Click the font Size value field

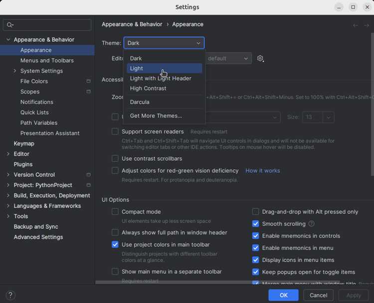[313, 117]
